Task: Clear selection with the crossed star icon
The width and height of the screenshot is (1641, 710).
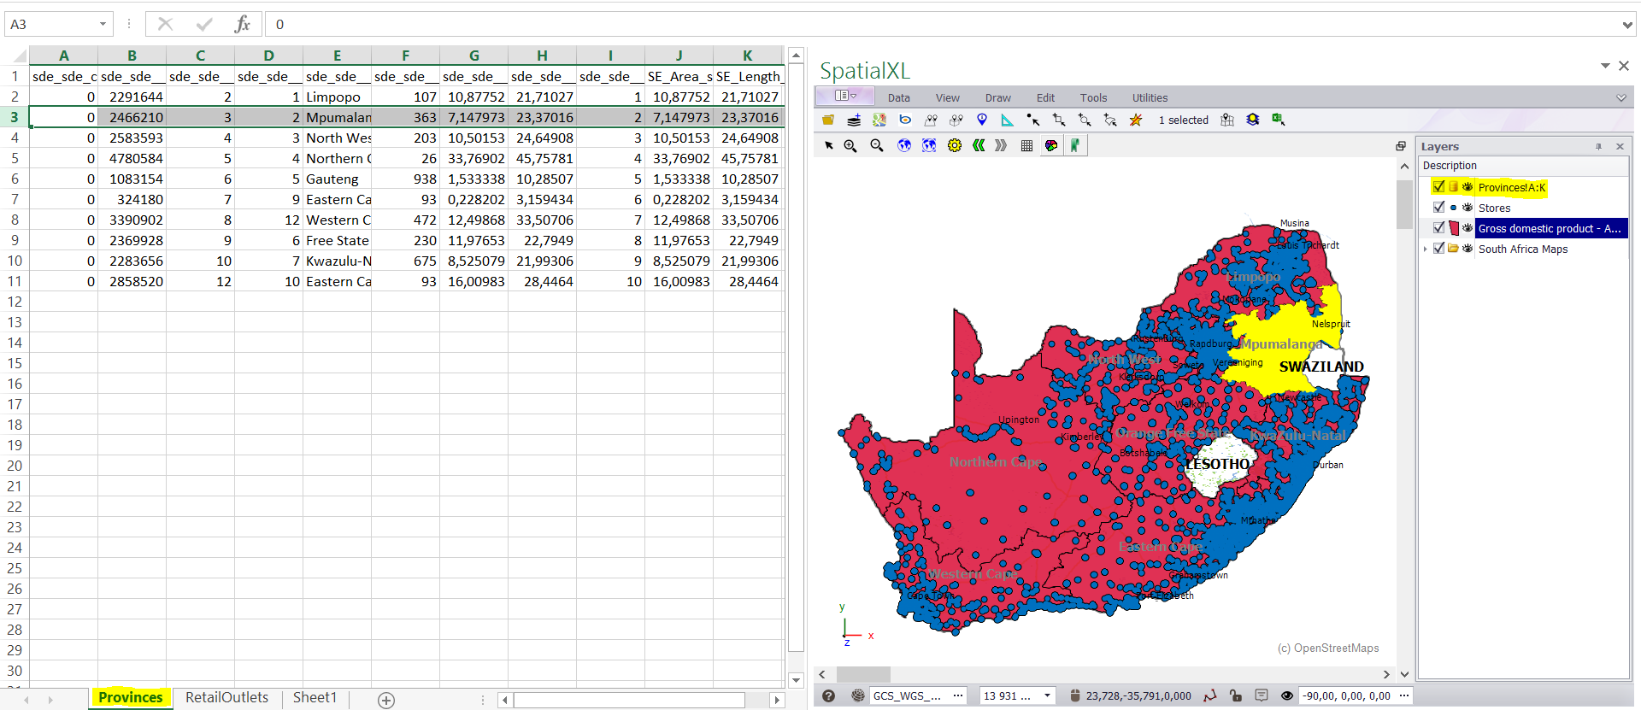Action: point(1136,120)
